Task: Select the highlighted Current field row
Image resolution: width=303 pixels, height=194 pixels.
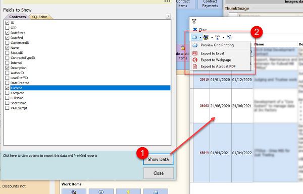Action: (x=90, y=88)
